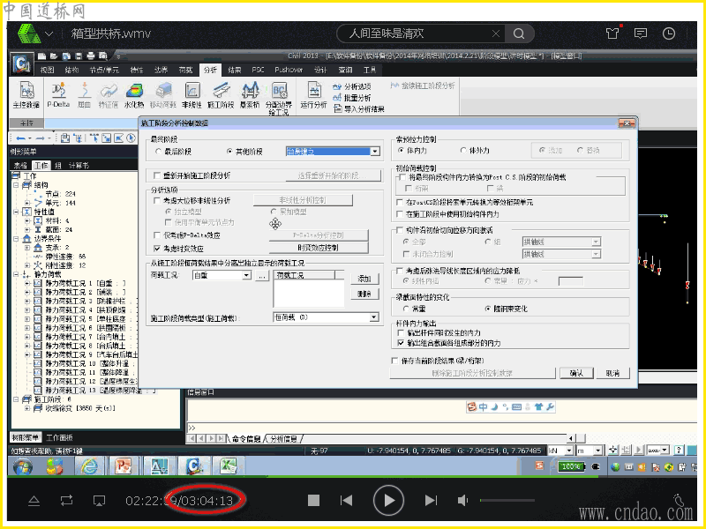706x529 pixels.
Task: Open the 荷载工况 load case dropdown
Action: click(x=246, y=276)
